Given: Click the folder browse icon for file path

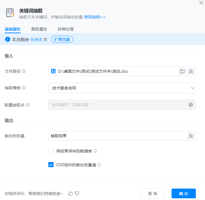Looking at the screenshot, I should (182, 71).
